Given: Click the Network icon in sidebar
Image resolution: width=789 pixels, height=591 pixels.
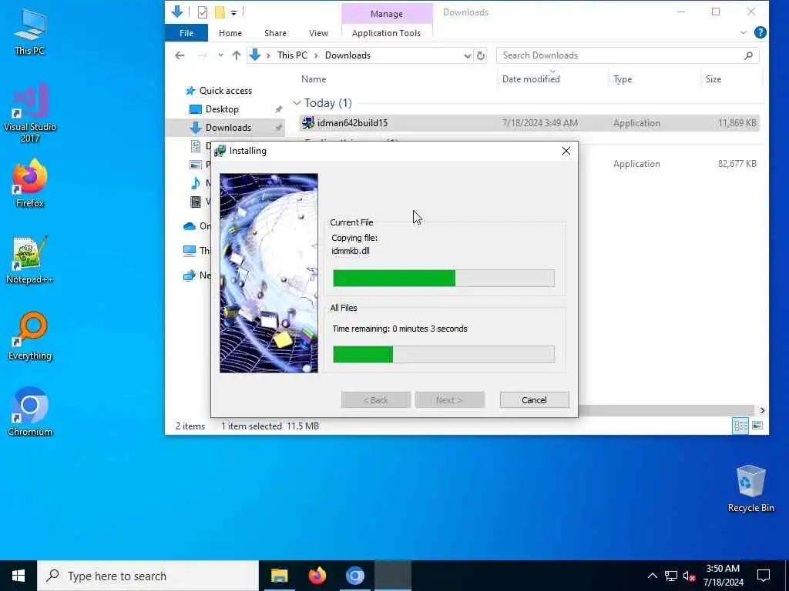Looking at the screenshot, I should [190, 275].
